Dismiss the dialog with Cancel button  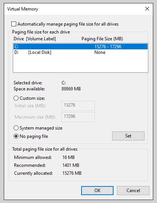click(x=133, y=191)
